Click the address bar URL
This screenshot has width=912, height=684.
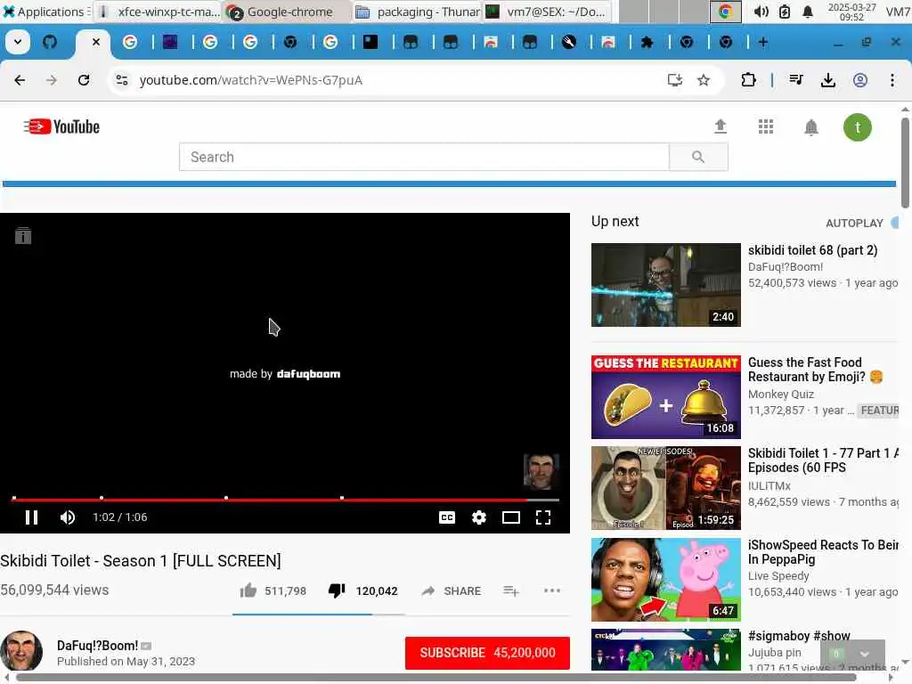250,80
